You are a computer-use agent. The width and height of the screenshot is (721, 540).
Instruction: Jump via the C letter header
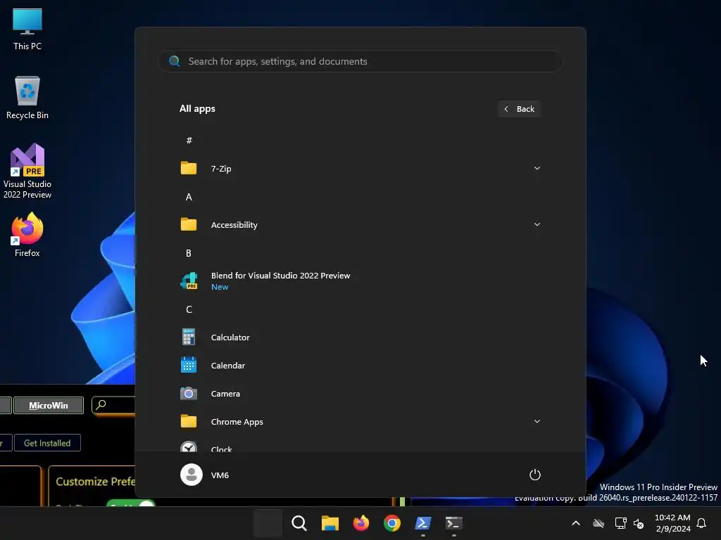coord(189,309)
